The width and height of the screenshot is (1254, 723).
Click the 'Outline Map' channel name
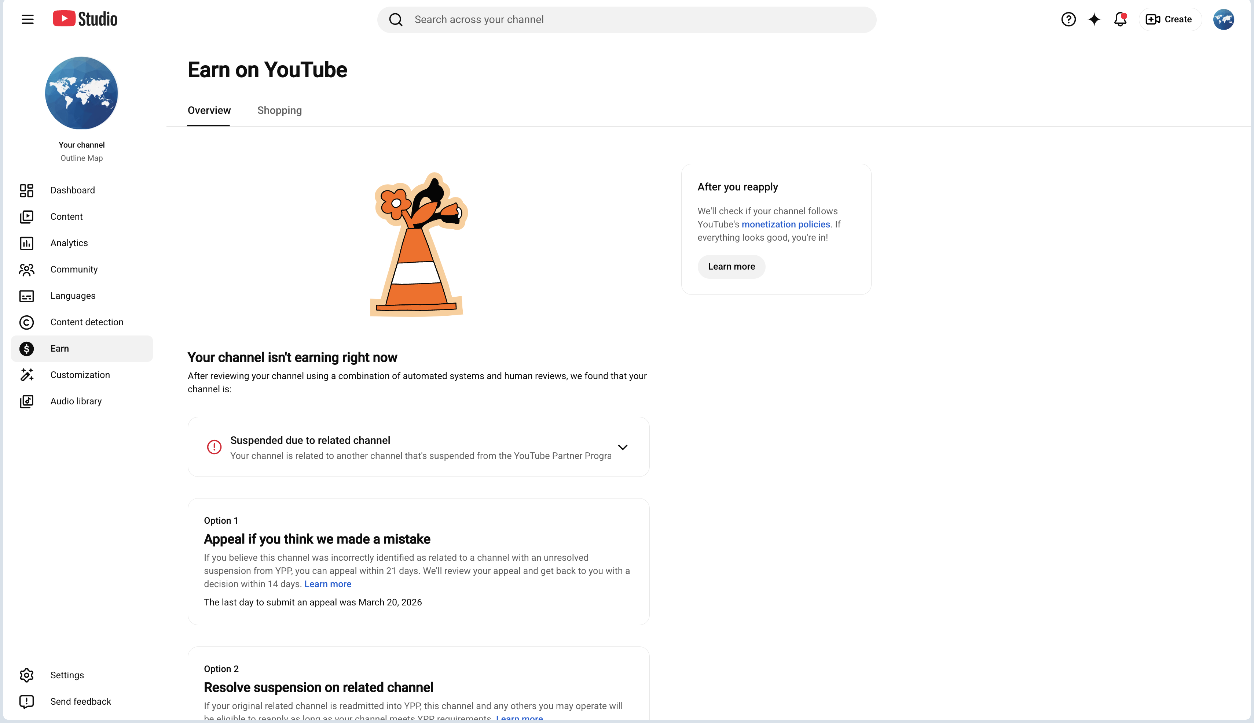point(81,158)
